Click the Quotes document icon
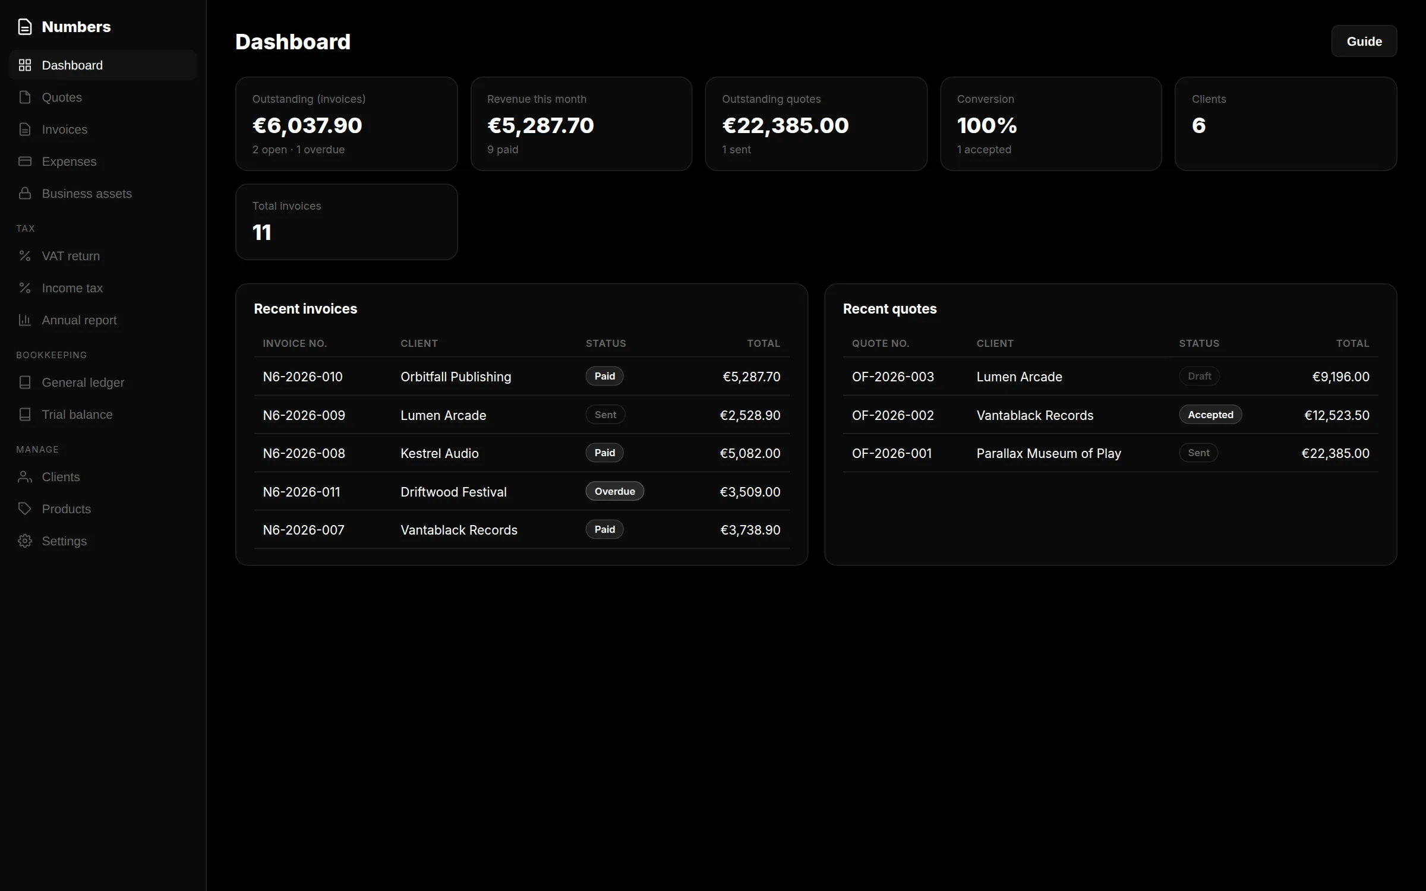The width and height of the screenshot is (1426, 891). (x=25, y=97)
